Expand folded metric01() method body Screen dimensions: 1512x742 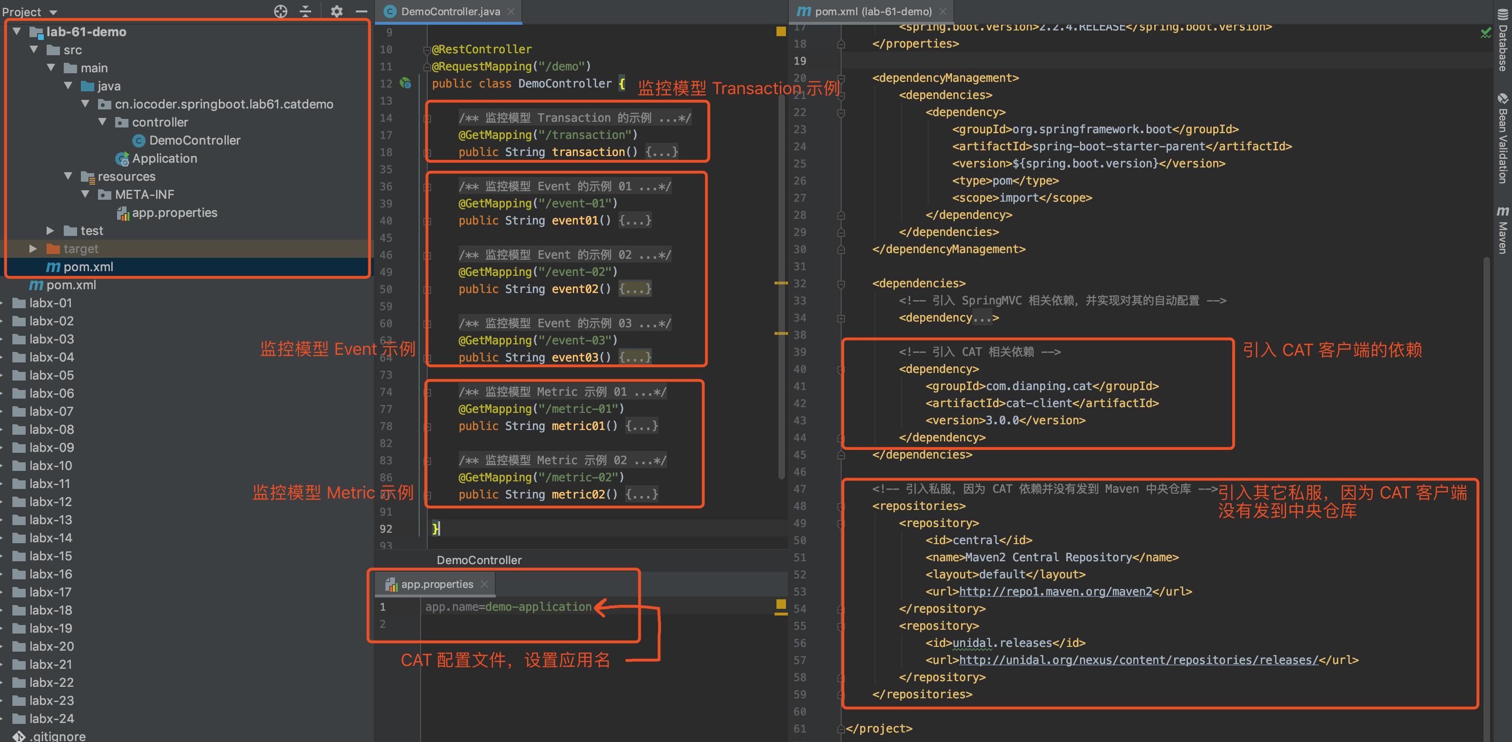[641, 426]
